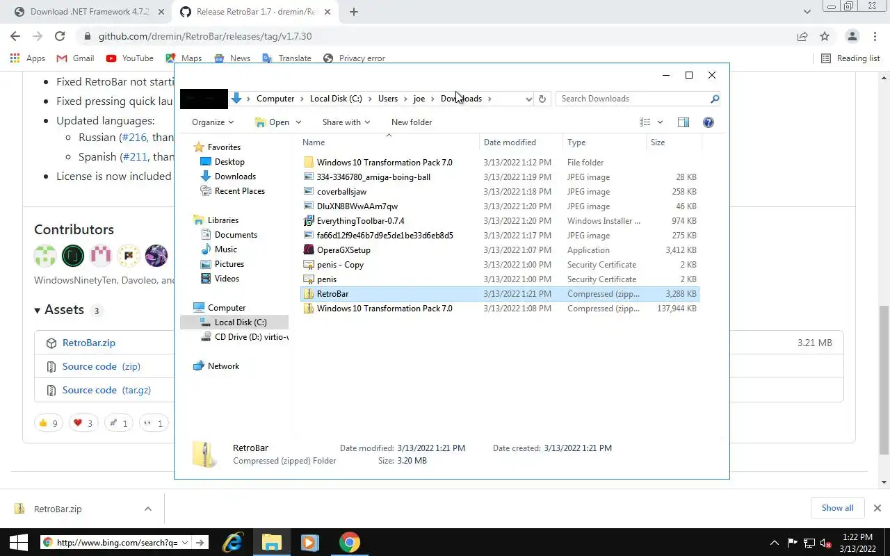Bookmark this page with star icon

click(825, 36)
